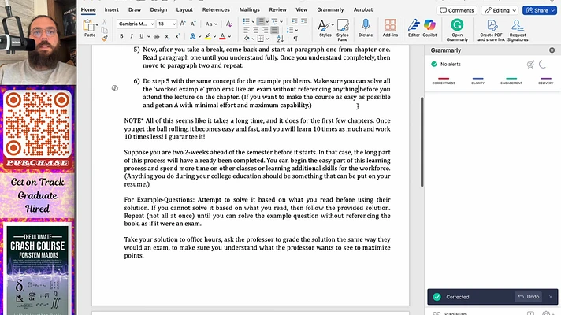This screenshot has height=315, width=561.
Task: Start Dictate microphone
Action: [366, 28]
